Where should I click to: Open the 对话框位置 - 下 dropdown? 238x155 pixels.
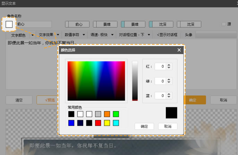pyautogui.click(x=135, y=35)
